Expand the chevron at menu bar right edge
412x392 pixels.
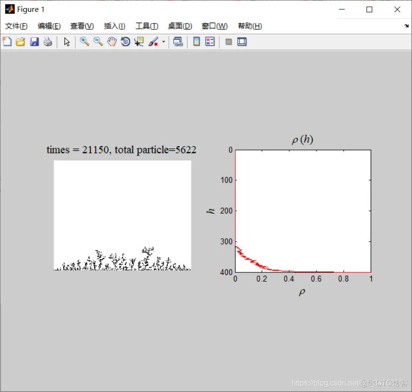tap(406, 26)
